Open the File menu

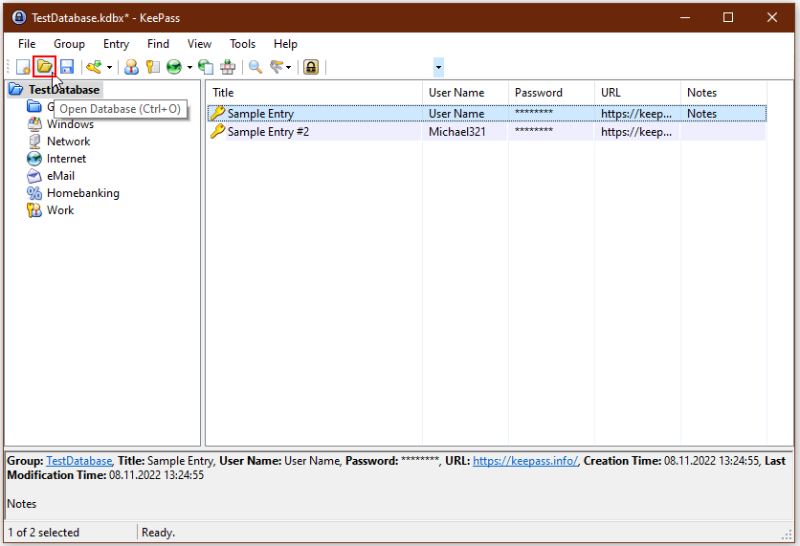pos(27,44)
